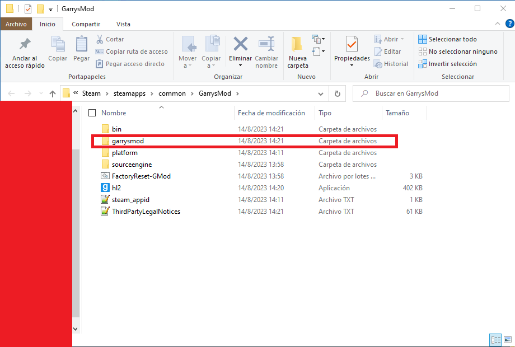515x347 pixels.
Task: Select the hl2 application
Action: tap(116, 188)
